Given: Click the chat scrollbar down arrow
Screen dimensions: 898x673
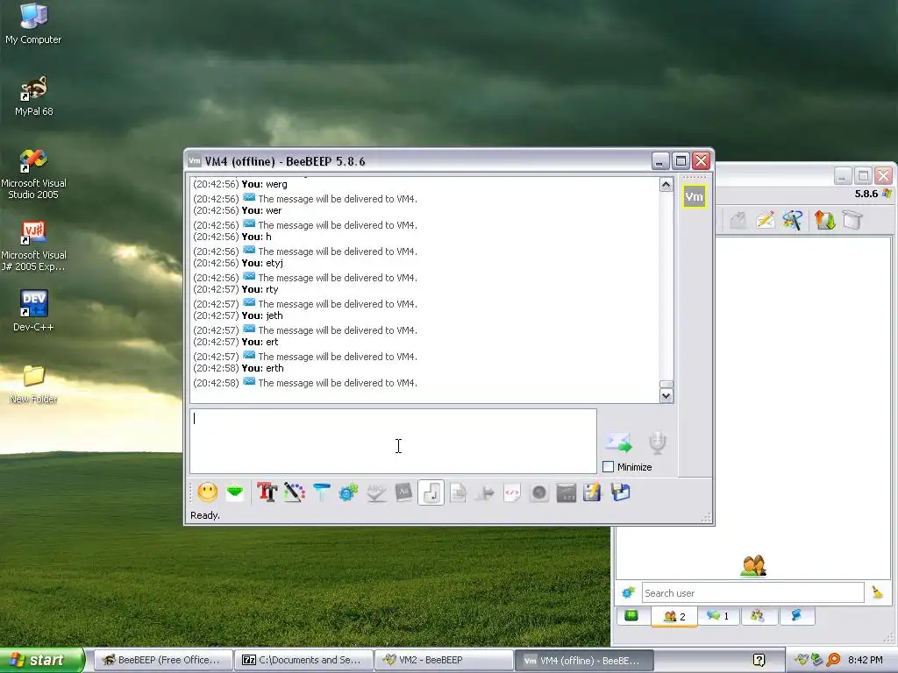Looking at the screenshot, I should click(666, 395).
